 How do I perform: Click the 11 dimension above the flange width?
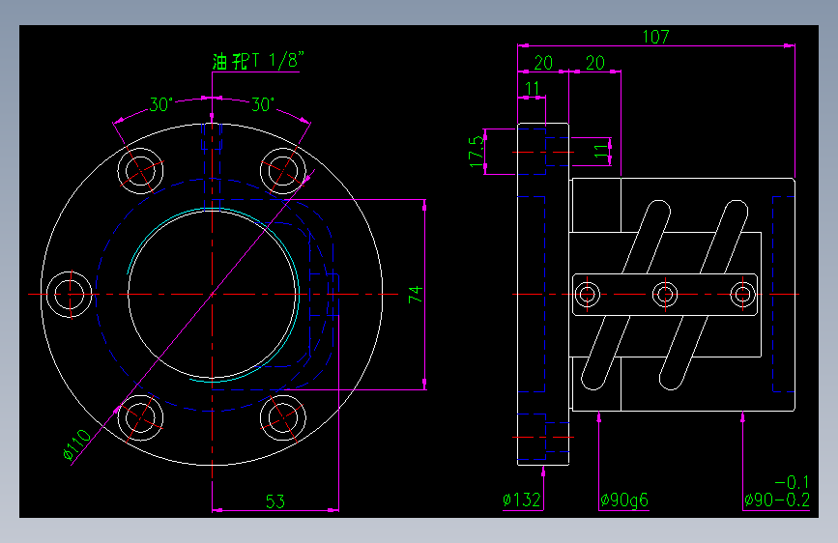533,88
